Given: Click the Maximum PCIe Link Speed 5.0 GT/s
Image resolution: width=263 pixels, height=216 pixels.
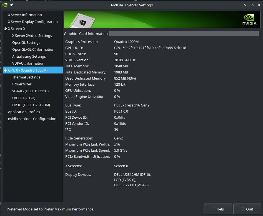Looking at the screenshot, I should click(x=121, y=151).
